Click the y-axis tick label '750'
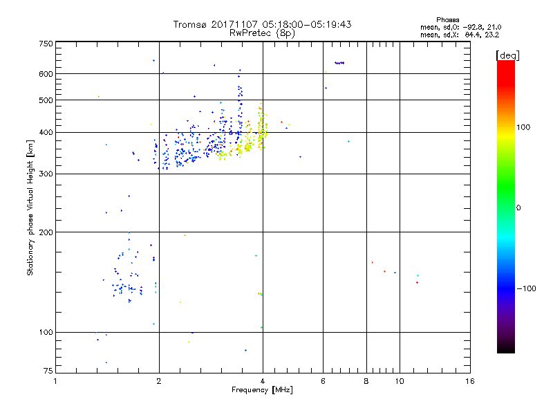 coord(46,44)
